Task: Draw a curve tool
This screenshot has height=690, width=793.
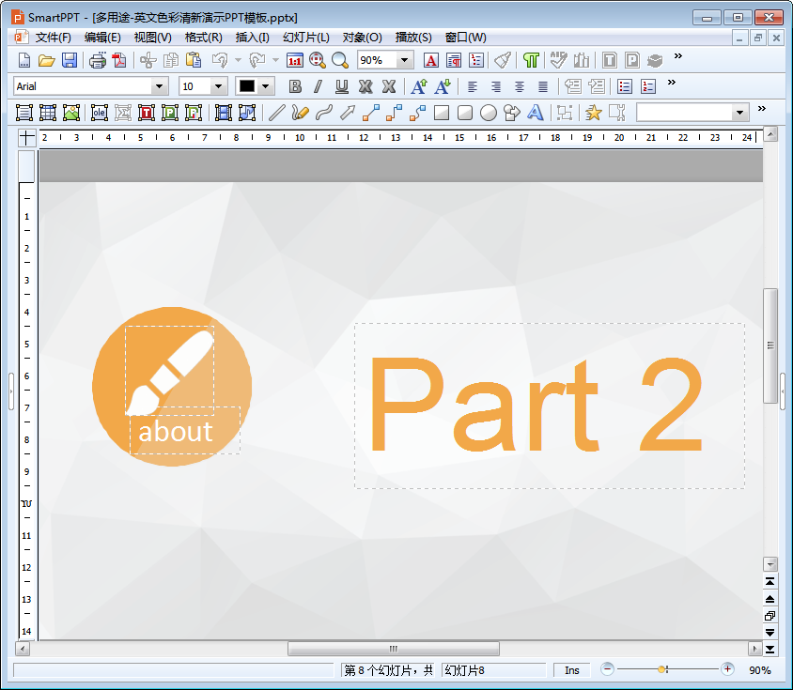Action: pos(323,113)
